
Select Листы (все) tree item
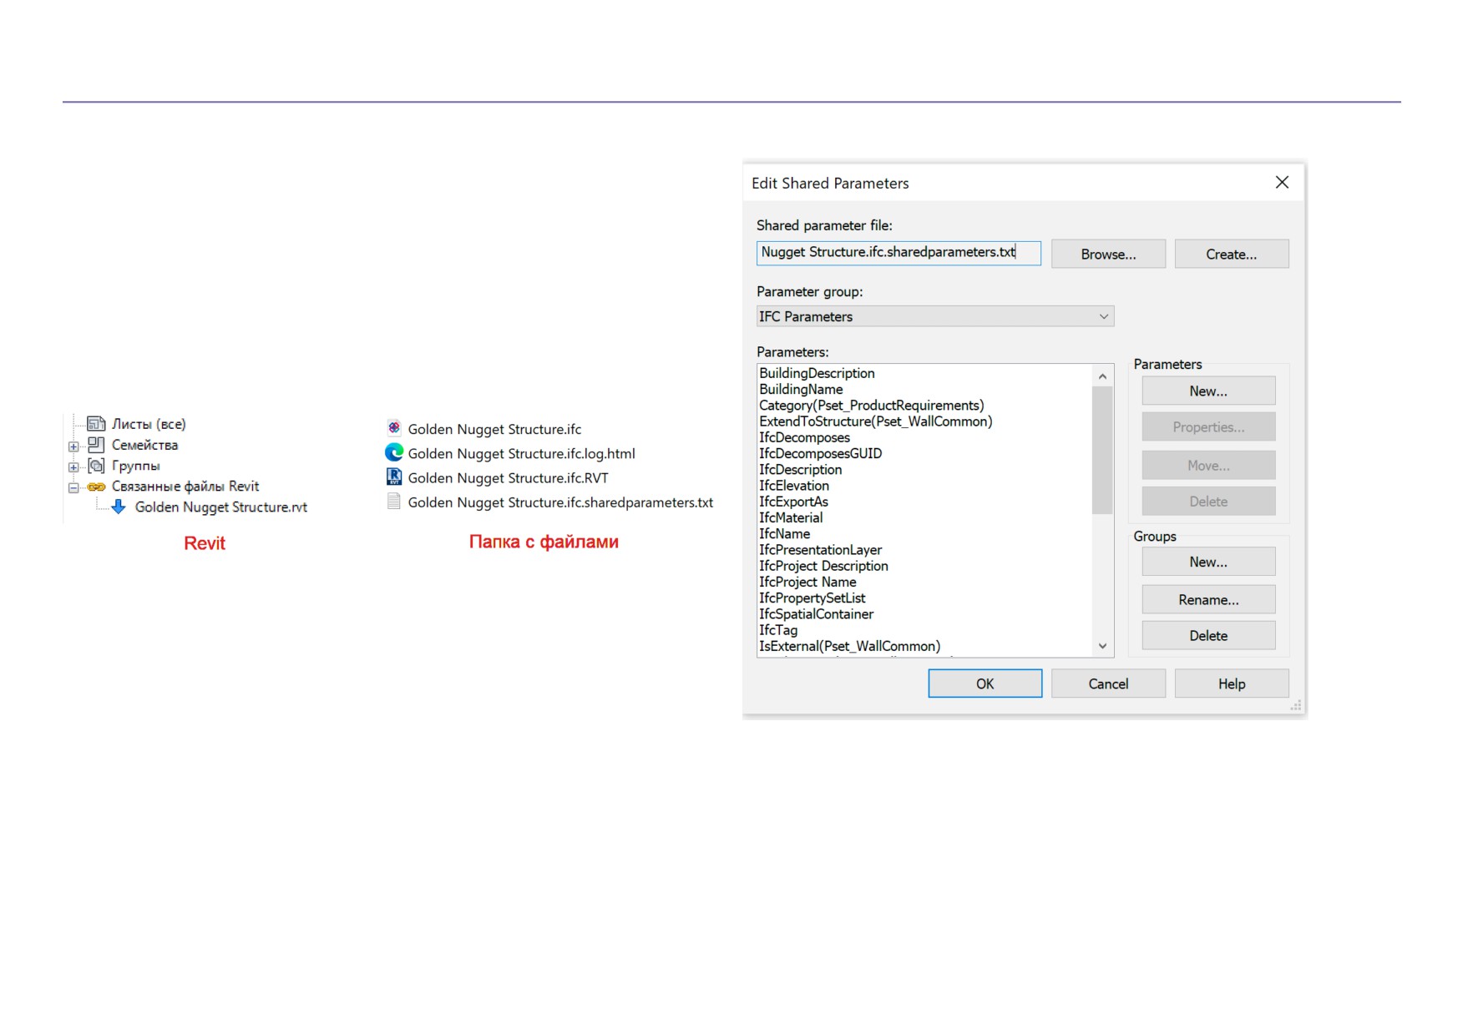click(x=149, y=424)
